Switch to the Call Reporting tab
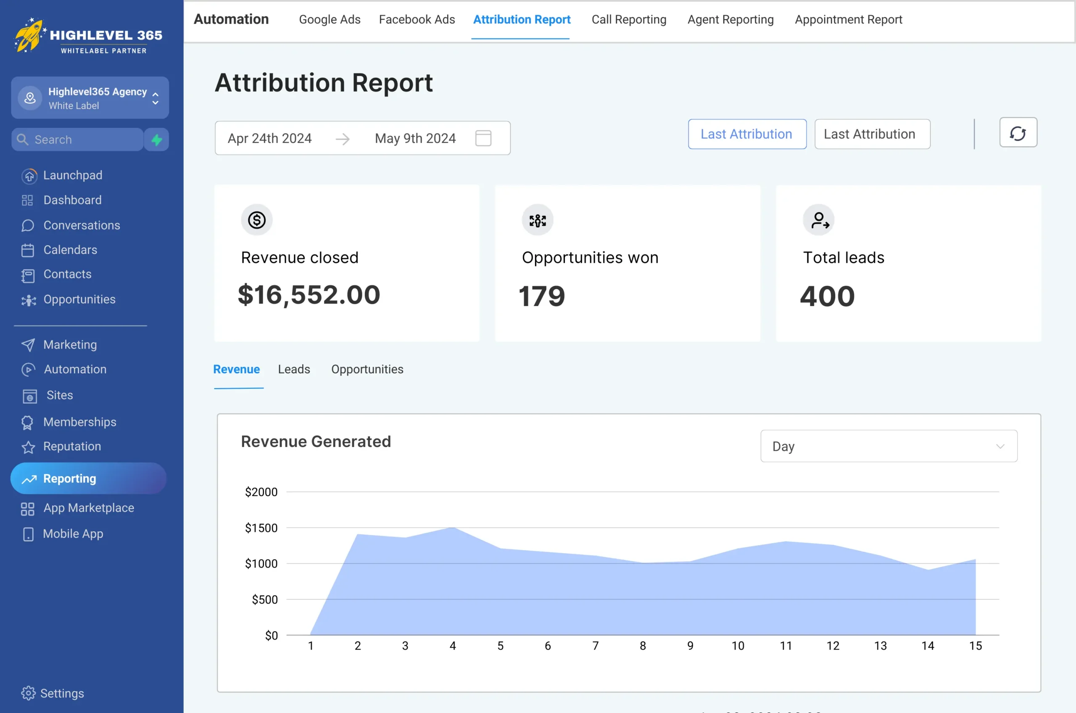1076x713 pixels. coord(629,20)
